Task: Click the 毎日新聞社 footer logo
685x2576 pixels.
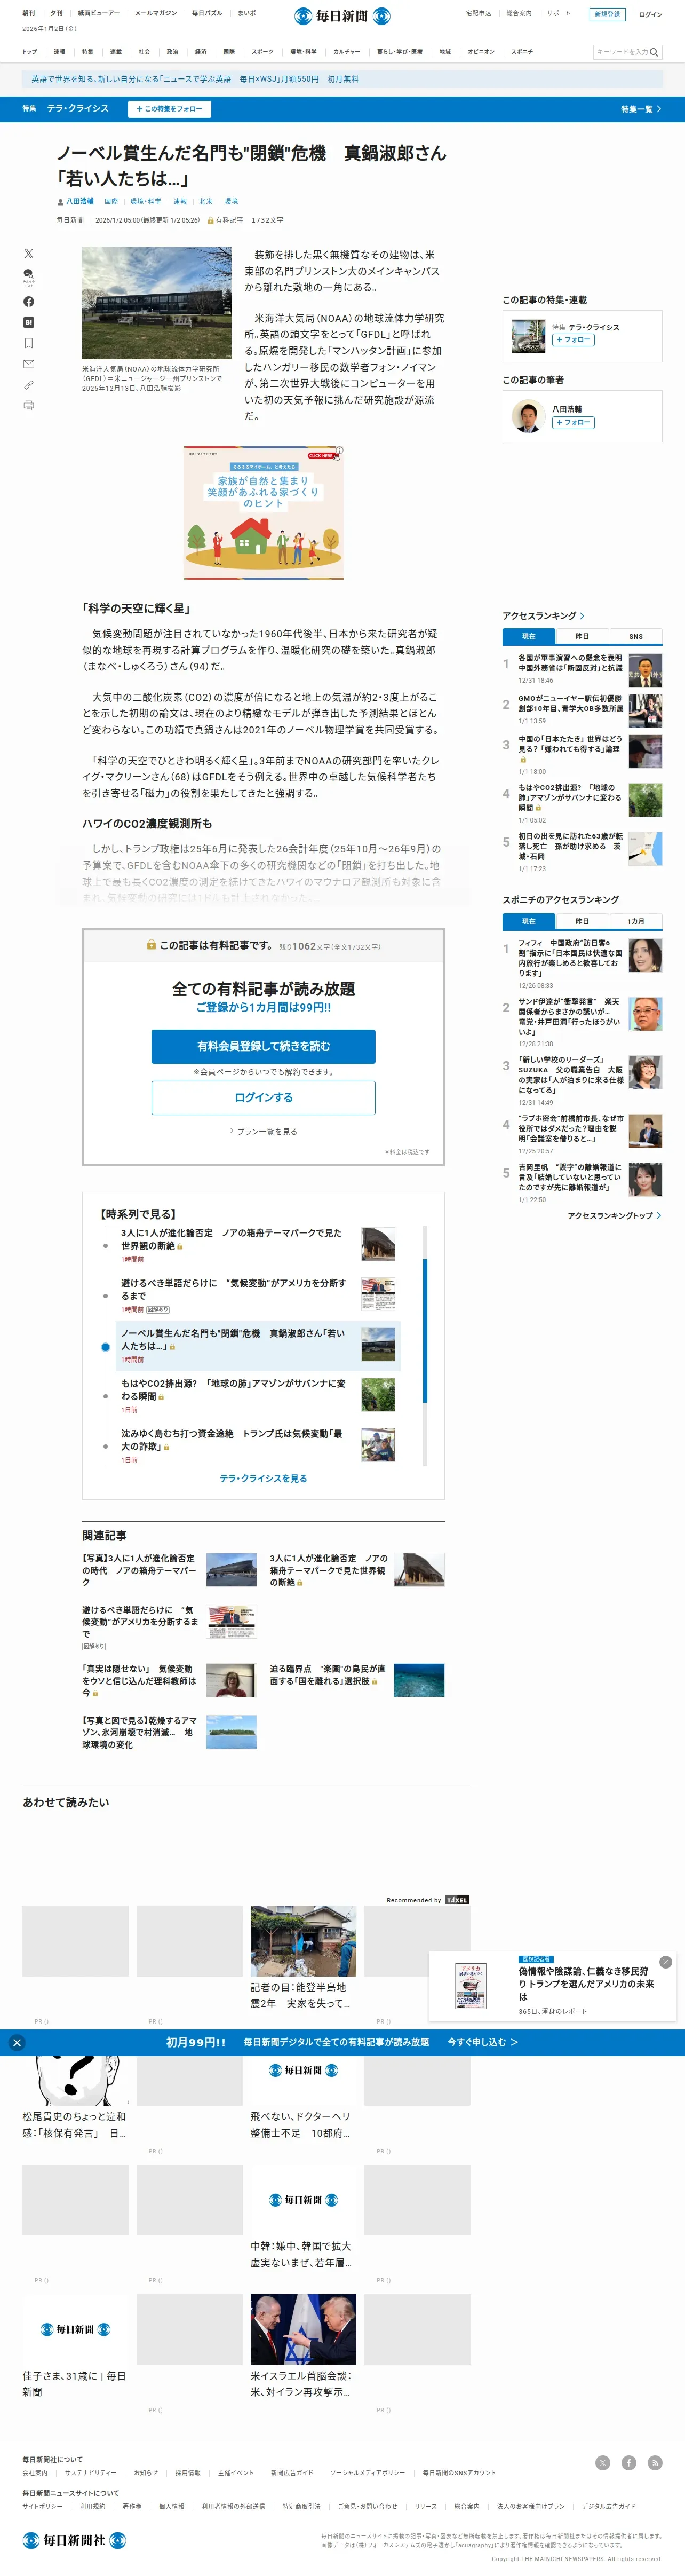Action: [75, 2539]
